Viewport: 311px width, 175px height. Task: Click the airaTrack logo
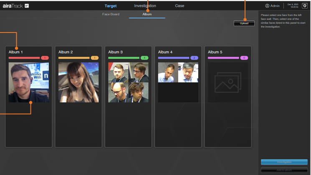pos(13,6)
